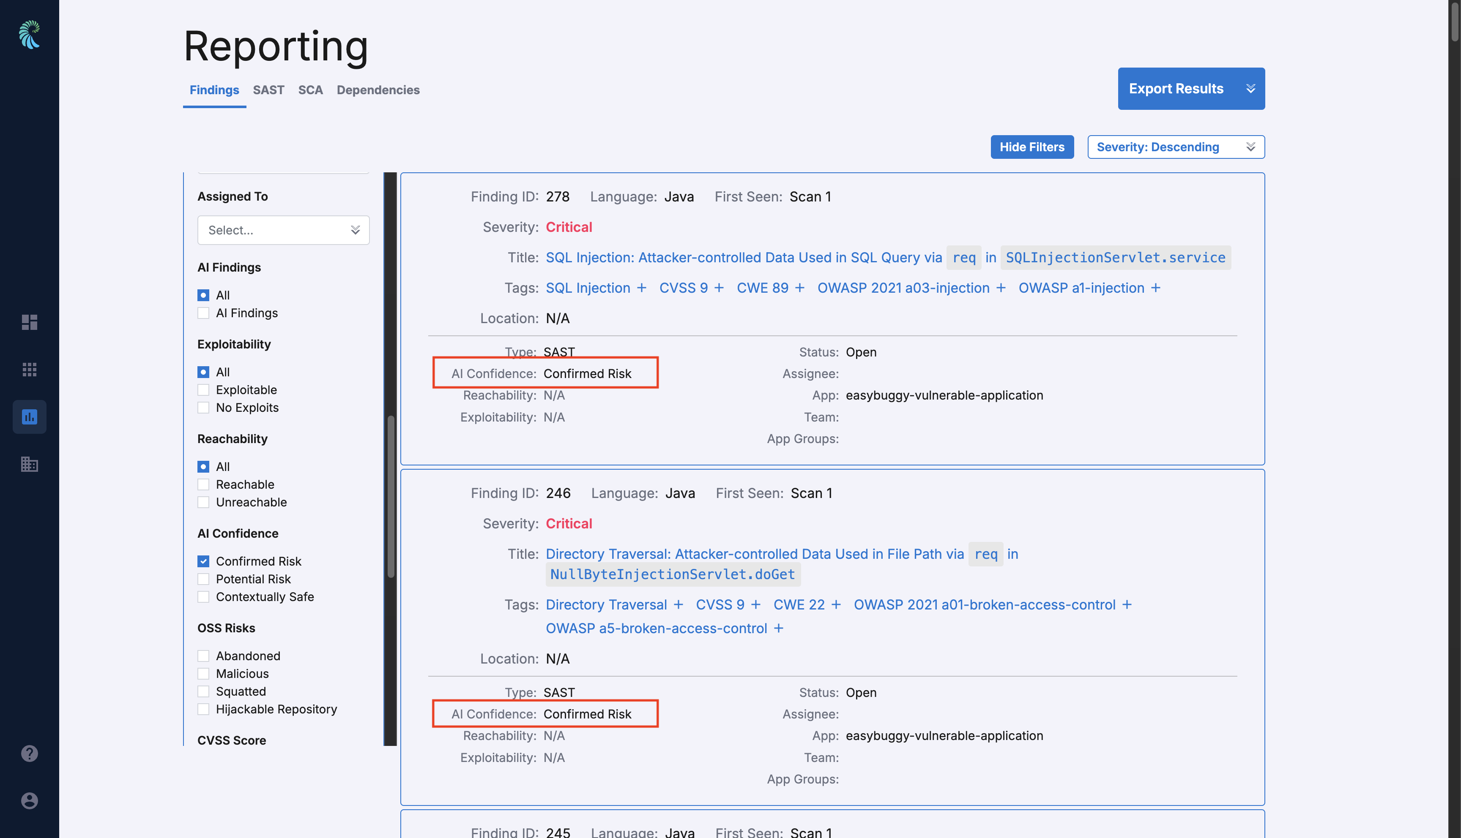This screenshot has width=1461, height=838.
Task: Click the CWE 89 tag link
Action: click(x=763, y=288)
